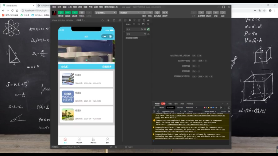This screenshot has width=278, height=156.
Task: Collapse the replace field chevron
Action: point(124,32)
